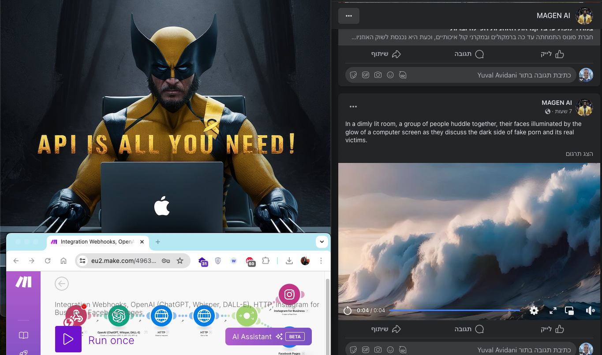Open the red ad blocker extension showing 60

point(250,262)
